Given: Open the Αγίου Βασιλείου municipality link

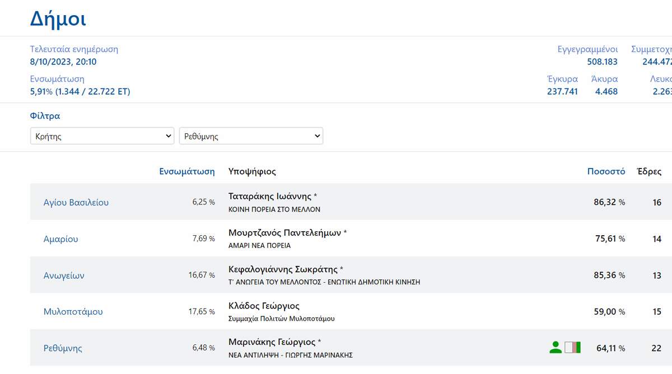Looking at the screenshot, I should point(76,203).
